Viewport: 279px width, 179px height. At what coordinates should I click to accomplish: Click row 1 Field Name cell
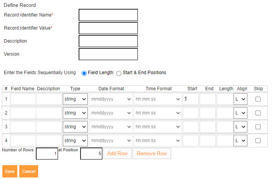23,99
